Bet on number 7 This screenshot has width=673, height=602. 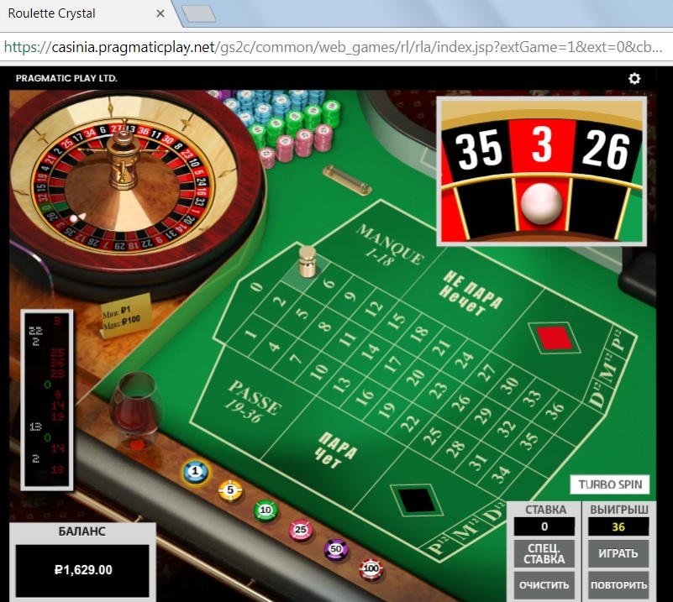pyautogui.click(x=296, y=358)
